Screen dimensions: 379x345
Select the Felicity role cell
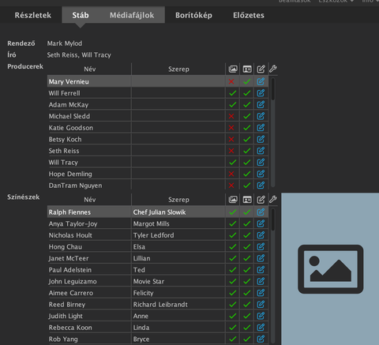pyautogui.click(x=178, y=293)
